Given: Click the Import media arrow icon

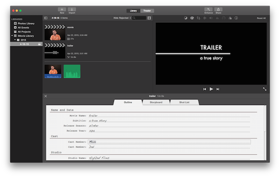Looking at the screenshot, I should tap(72, 9).
